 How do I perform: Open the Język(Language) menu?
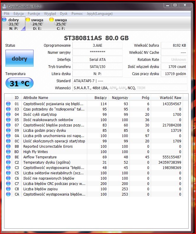click(100, 14)
